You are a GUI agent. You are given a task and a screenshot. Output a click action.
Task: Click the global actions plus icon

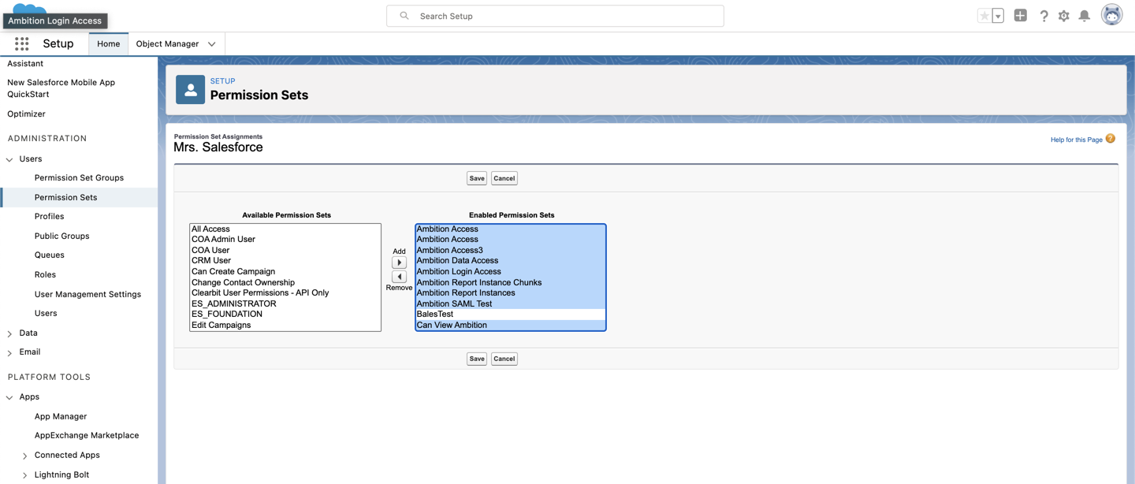(x=1021, y=16)
